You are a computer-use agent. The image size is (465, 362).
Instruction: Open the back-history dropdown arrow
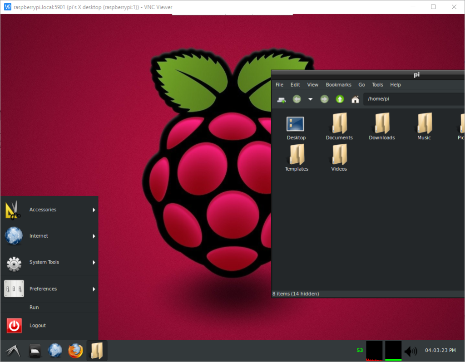click(310, 99)
